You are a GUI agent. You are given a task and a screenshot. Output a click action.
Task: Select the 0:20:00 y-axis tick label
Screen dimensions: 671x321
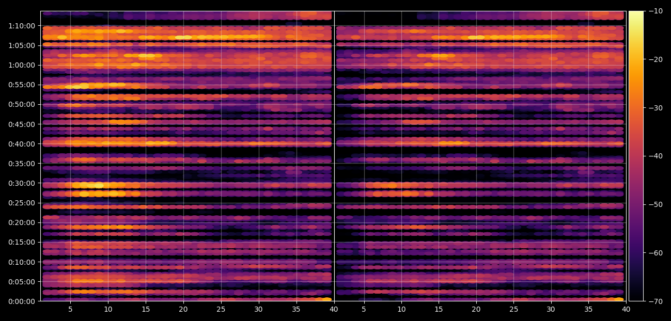point(22,222)
